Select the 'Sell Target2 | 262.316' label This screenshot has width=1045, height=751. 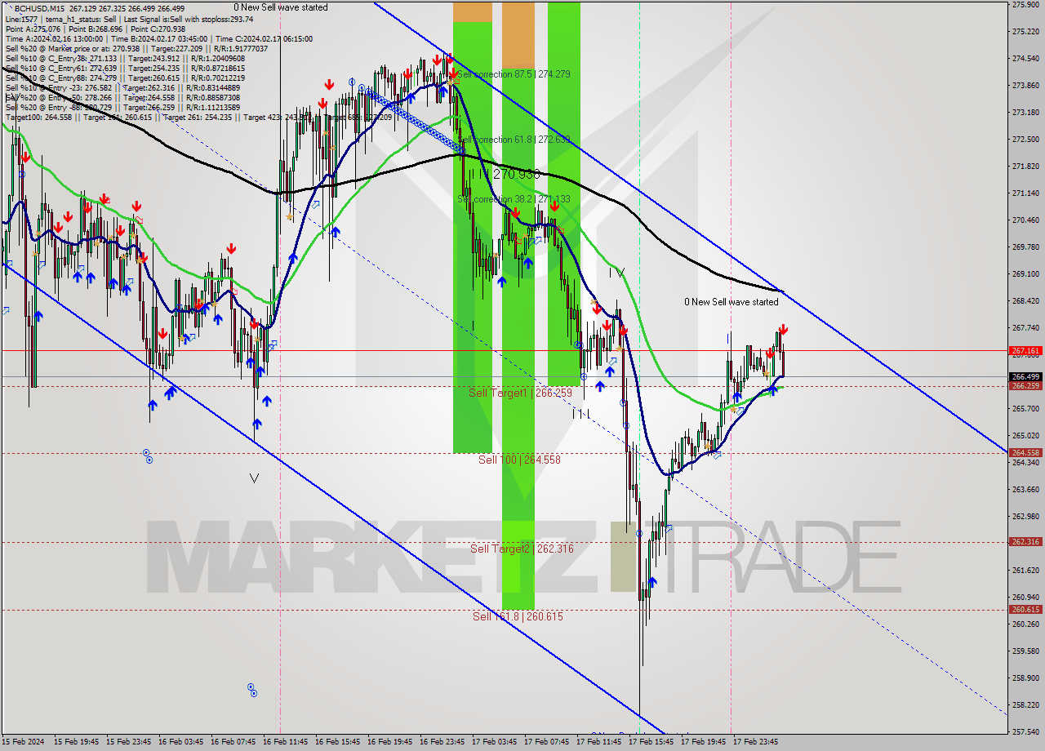522,549
